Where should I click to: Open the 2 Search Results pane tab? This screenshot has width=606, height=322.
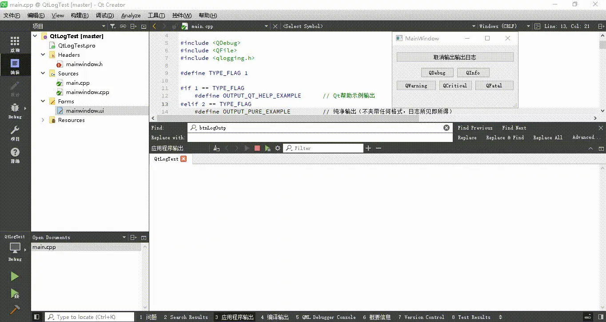pos(185,317)
